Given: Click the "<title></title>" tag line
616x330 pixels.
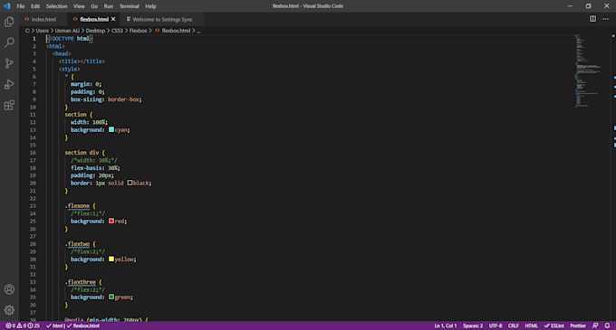Looking at the screenshot, I should tap(82, 61).
